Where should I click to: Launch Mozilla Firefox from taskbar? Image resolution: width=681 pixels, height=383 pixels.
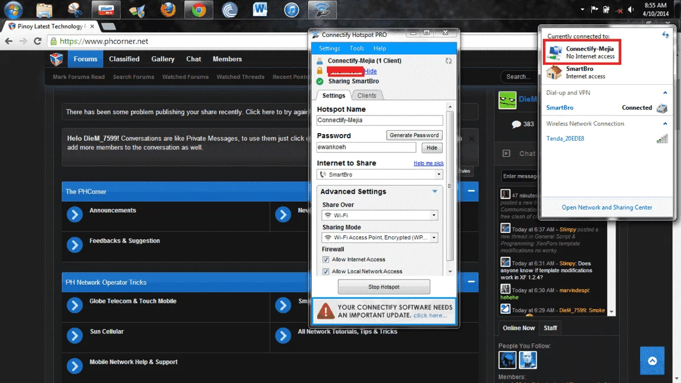[168, 10]
